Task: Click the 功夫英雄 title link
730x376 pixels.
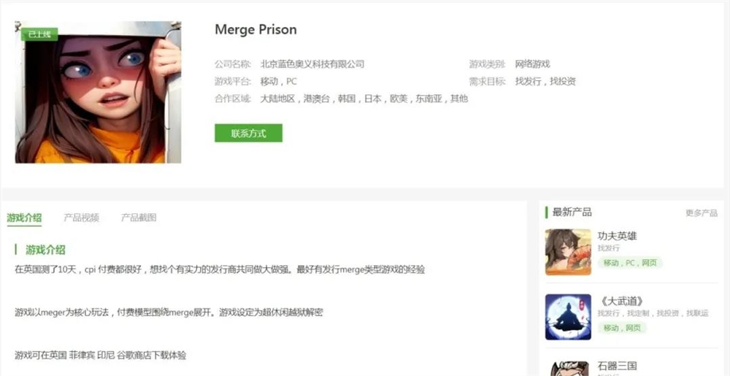Action: (617, 236)
